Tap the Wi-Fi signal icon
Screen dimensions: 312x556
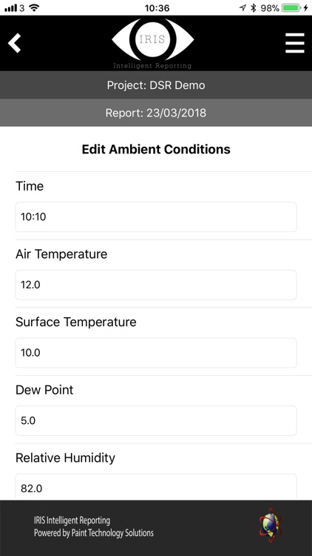34,8
